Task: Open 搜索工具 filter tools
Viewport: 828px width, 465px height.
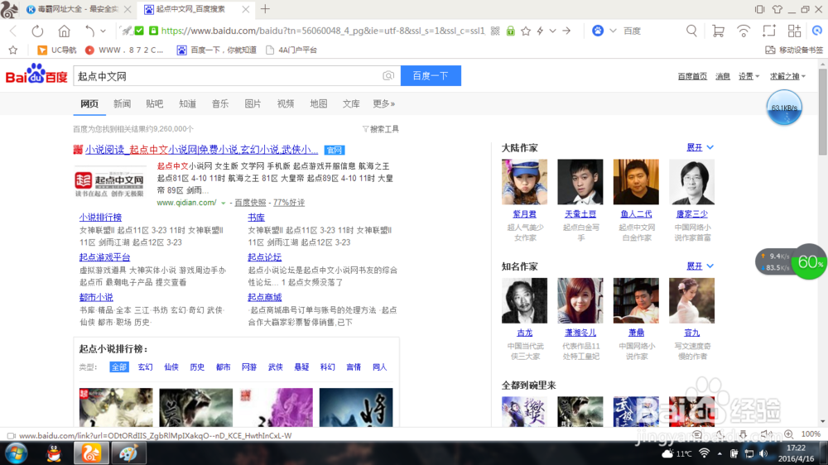Action: pos(381,129)
